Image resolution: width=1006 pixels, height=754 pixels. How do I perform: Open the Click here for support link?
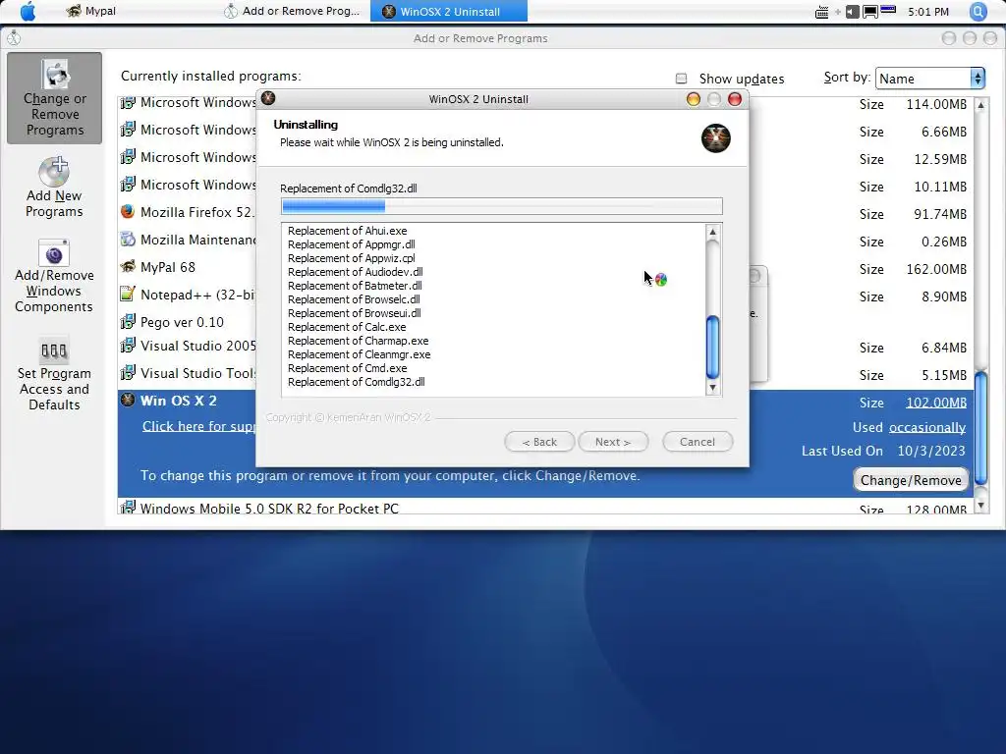(x=198, y=426)
